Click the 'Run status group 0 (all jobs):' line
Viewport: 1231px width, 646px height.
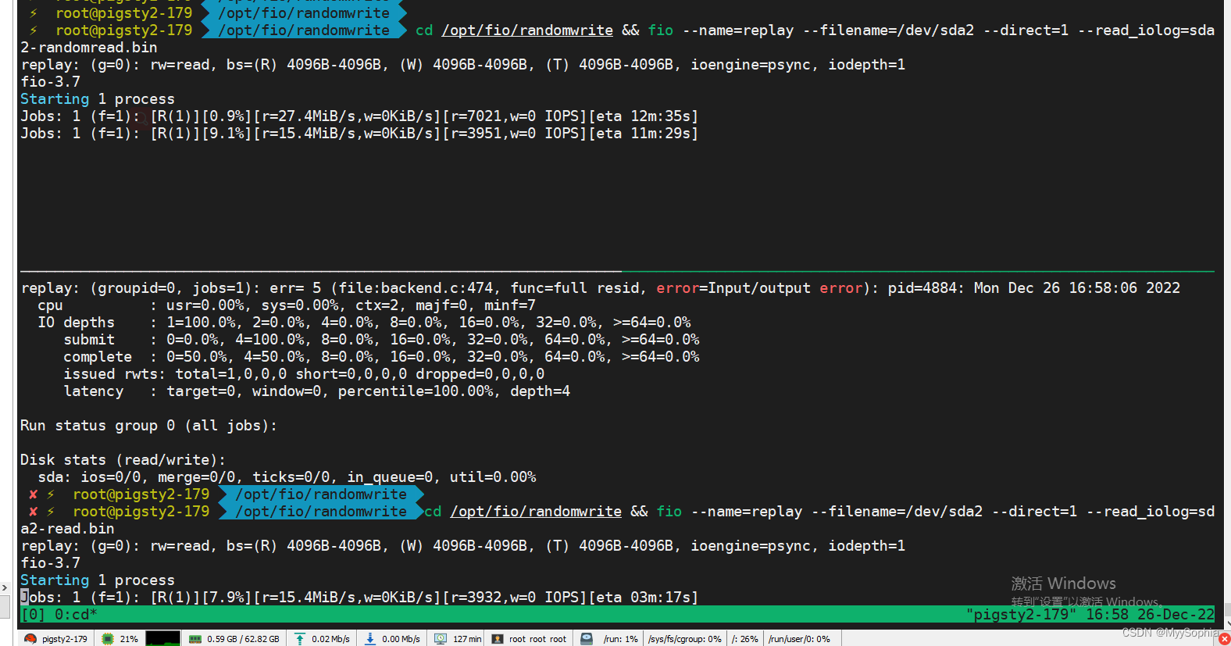point(148,426)
